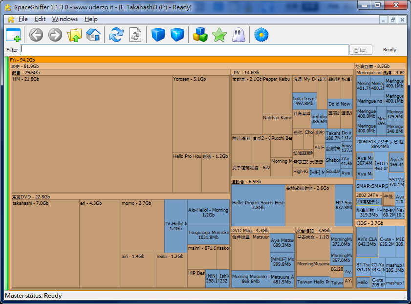Toggle file class styles (colored cubes icon)
The height and width of the screenshot is (304, 411).
tap(200, 35)
